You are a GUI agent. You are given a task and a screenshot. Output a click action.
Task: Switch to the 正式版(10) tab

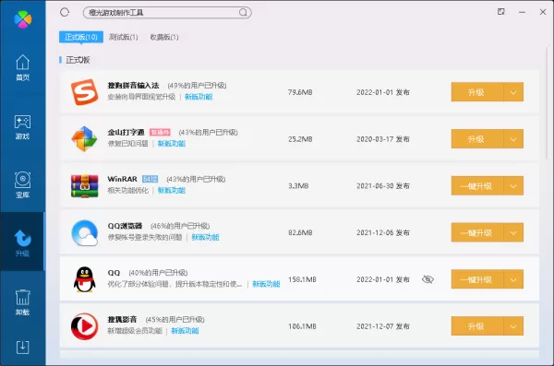tap(81, 37)
